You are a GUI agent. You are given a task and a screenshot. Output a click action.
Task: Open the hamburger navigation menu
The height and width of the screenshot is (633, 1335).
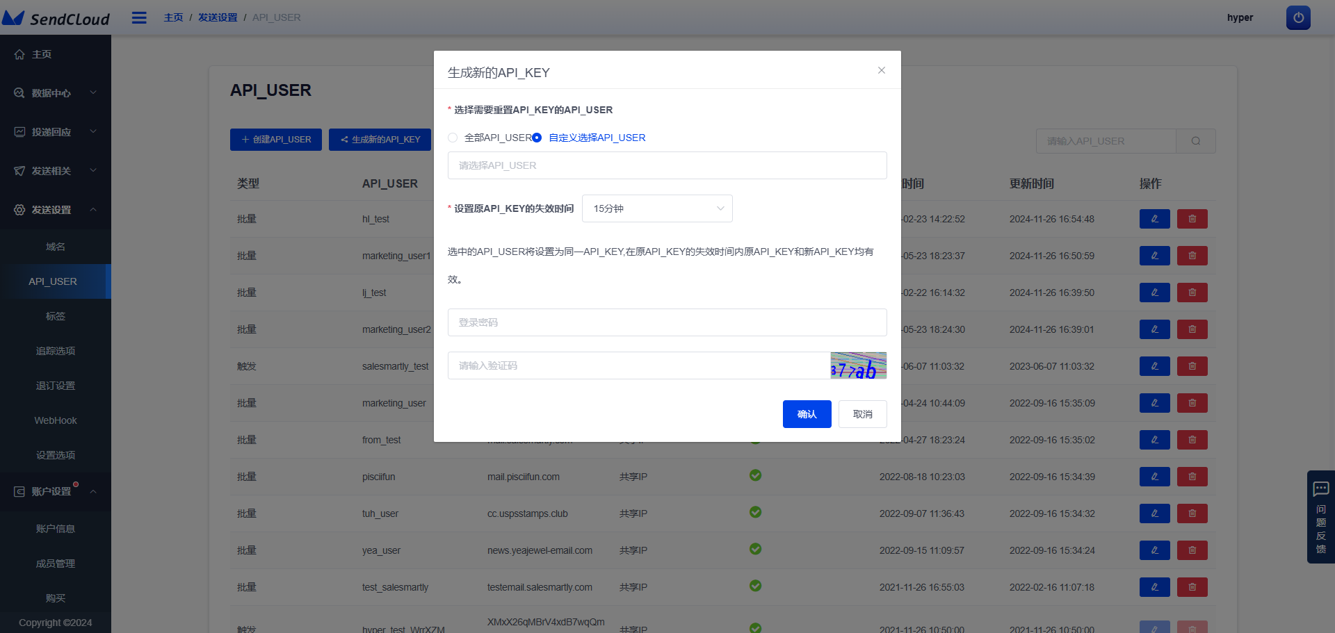pyautogui.click(x=139, y=17)
